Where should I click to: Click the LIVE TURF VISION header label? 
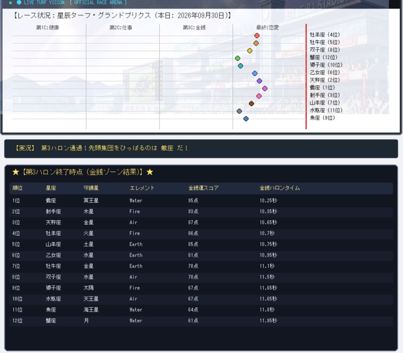(x=44, y=2)
